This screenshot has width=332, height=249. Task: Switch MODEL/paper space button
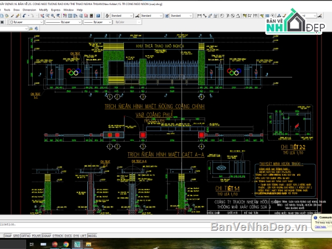92,236
